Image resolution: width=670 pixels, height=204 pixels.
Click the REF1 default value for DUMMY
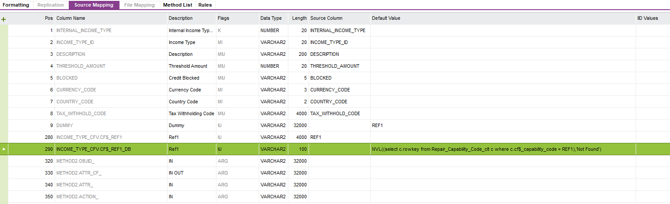coord(378,126)
